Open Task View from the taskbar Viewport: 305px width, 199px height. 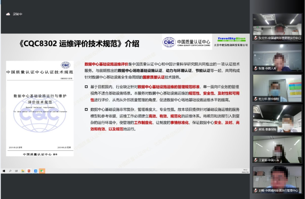(16, 171)
